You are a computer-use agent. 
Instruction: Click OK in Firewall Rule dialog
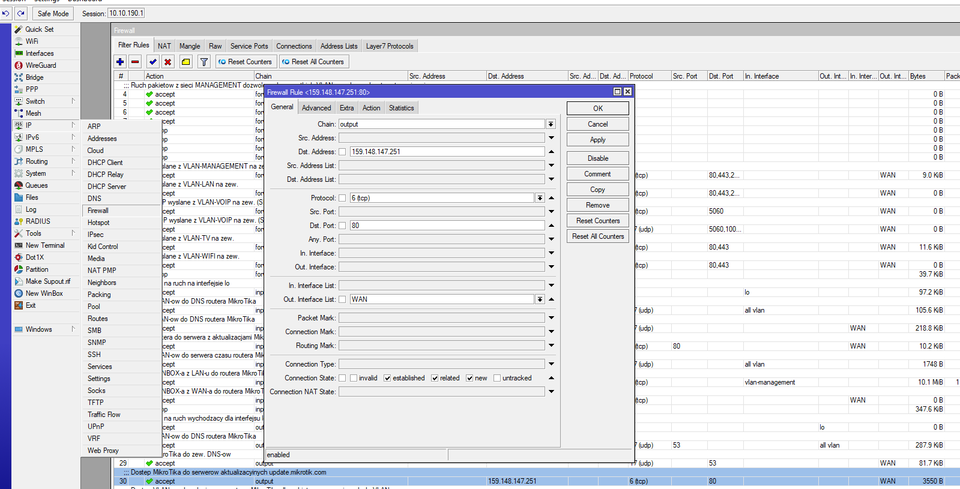(x=598, y=109)
